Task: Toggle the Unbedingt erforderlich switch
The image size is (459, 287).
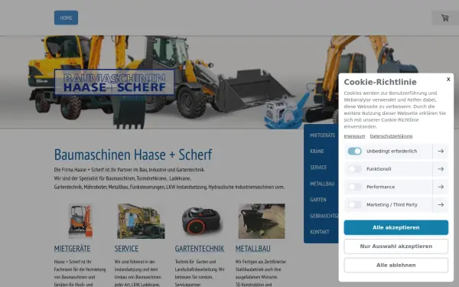Action: tap(354, 151)
